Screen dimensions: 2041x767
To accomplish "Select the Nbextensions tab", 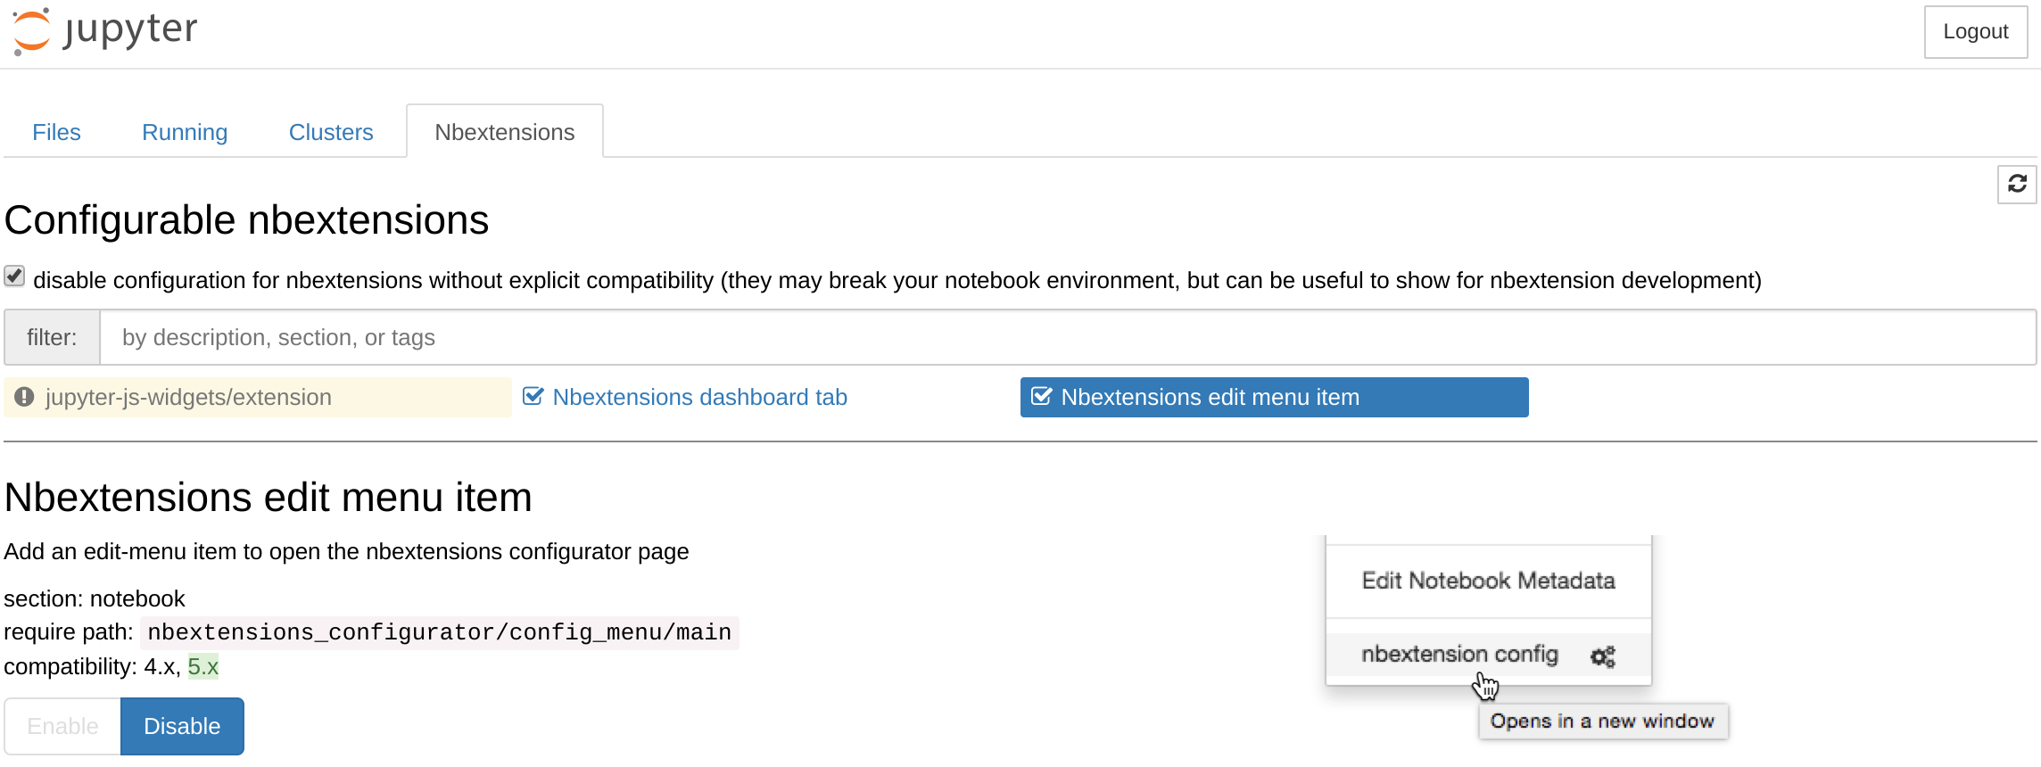I will point(504,132).
